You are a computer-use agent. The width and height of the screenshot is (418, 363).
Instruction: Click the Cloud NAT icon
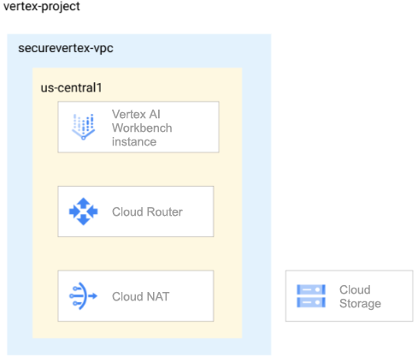coord(83,296)
